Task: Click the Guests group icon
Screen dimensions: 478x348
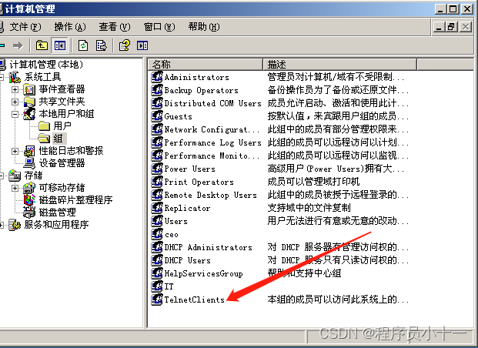Action: coord(157,116)
